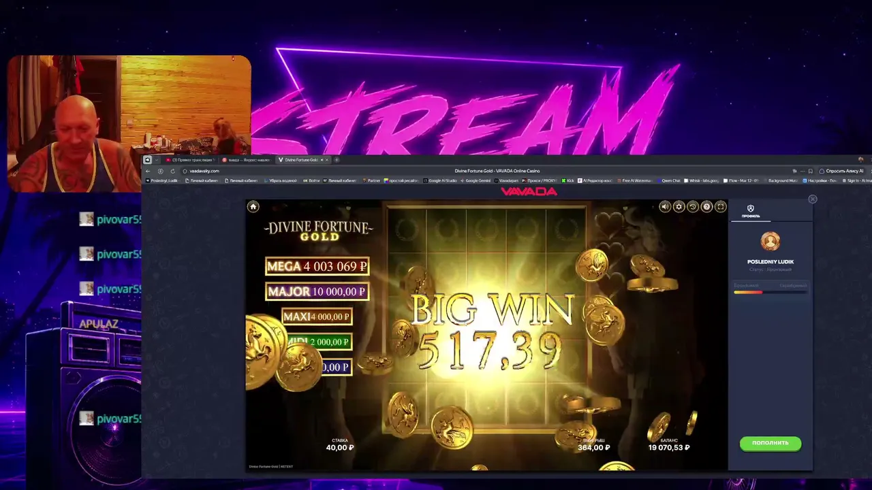Select the Профиль tab in the side panel
The height and width of the screenshot is (490, 872).
(x=751, y=212)
